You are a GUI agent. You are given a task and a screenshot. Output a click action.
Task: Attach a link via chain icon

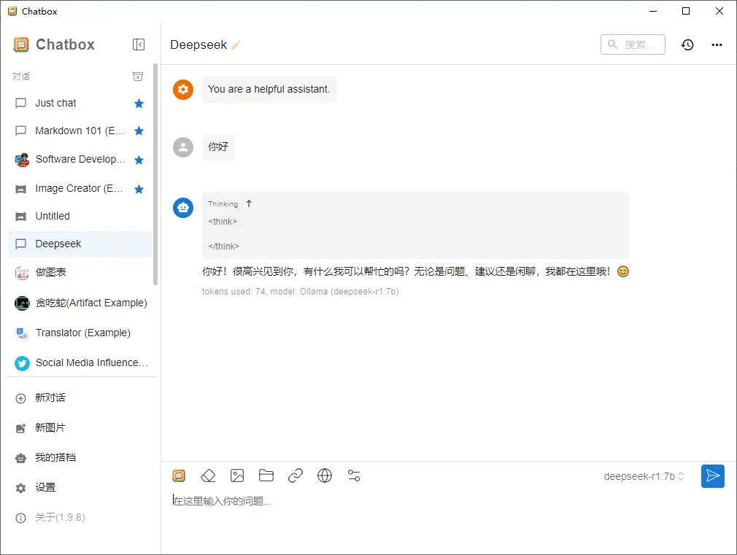(296, 476)
